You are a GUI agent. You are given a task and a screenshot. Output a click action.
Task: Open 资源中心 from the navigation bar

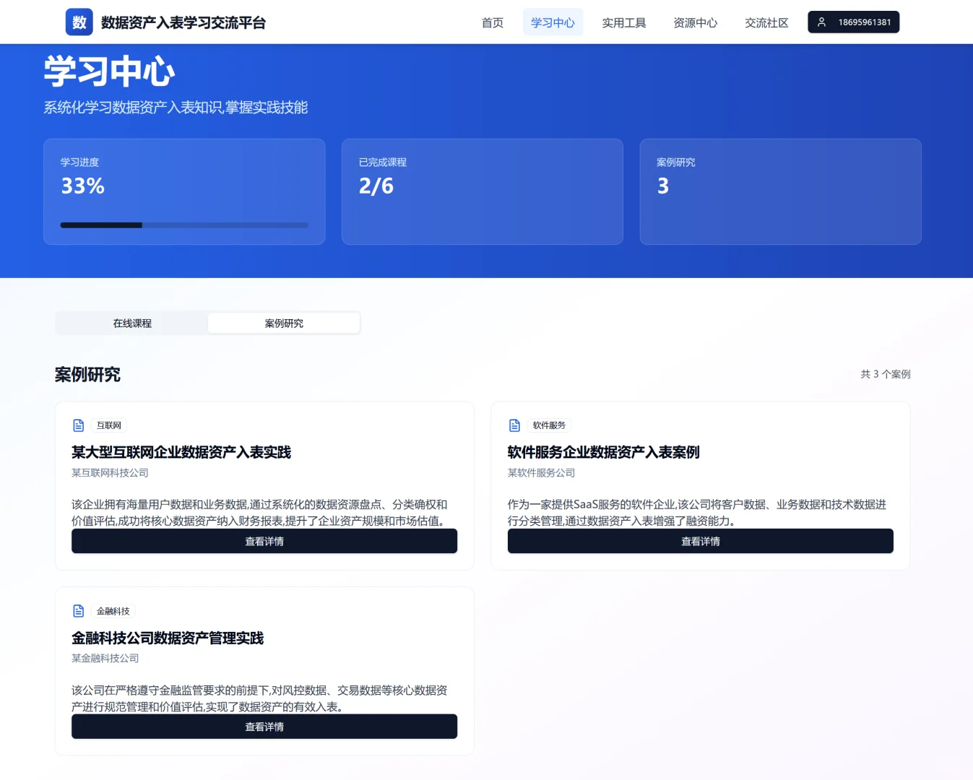[x=694, y=22]
